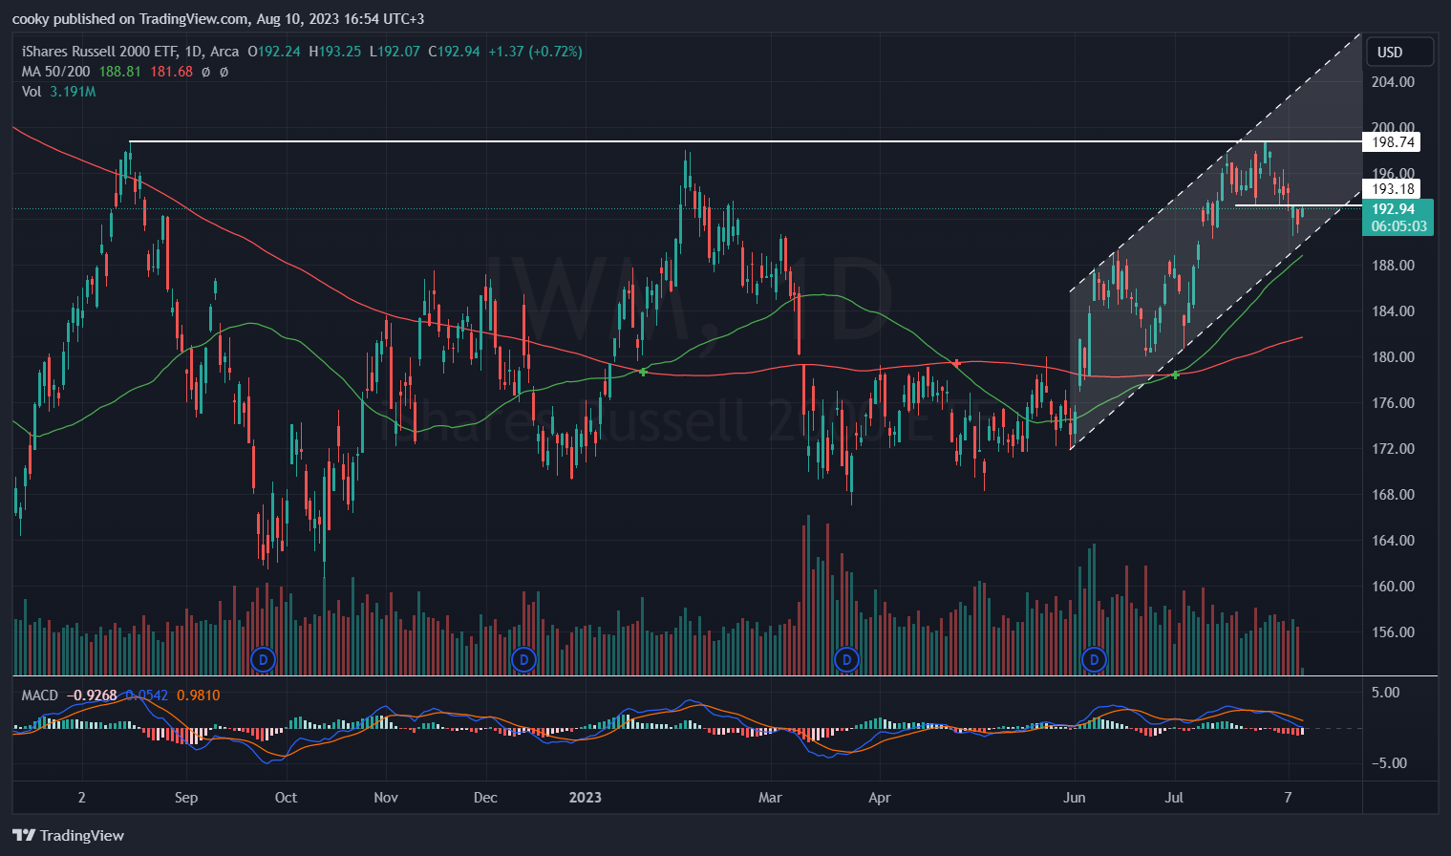This screenshot has width=1451, height=856.
Task: Click the dividend D marker above Oct
Action: point(263,659)
